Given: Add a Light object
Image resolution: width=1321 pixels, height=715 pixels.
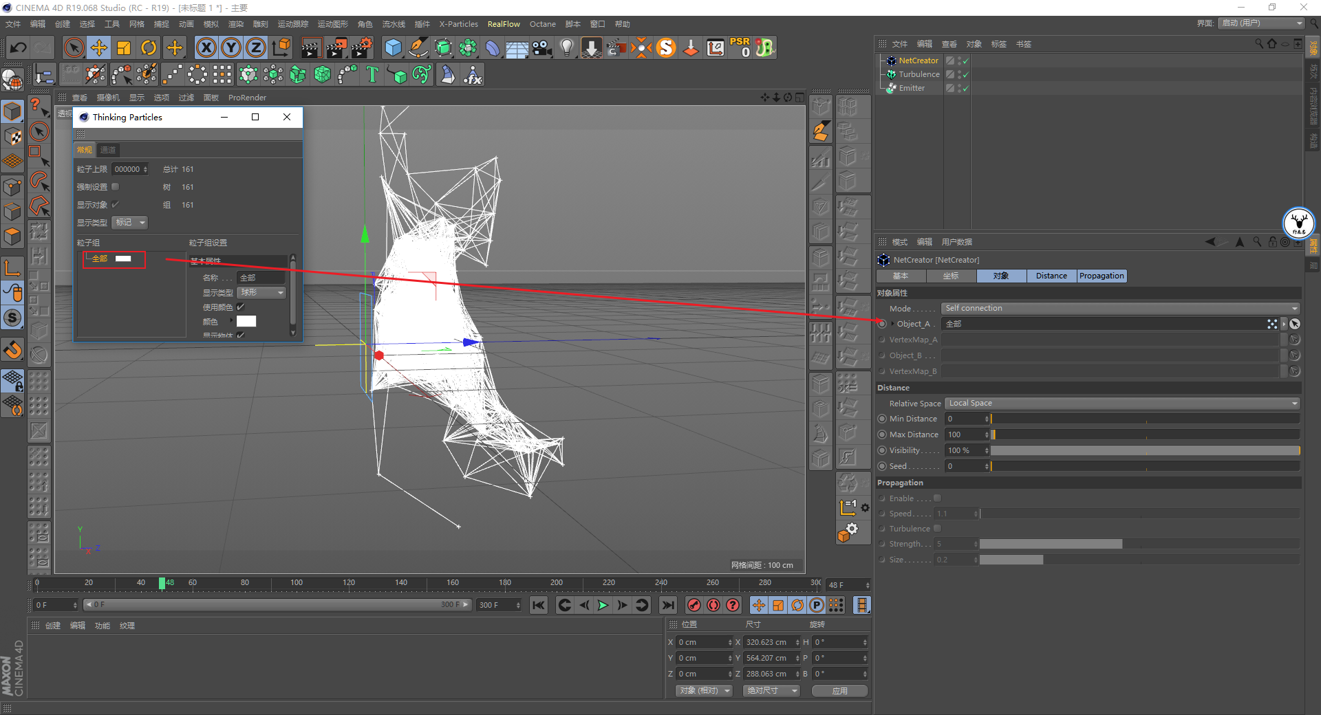Looking at the screenshot, I should point(567,47).
